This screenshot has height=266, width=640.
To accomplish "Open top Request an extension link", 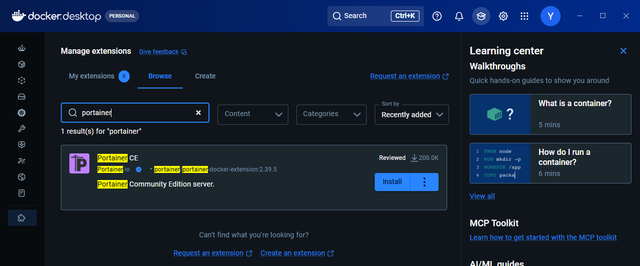I will (x=409, y=76).
